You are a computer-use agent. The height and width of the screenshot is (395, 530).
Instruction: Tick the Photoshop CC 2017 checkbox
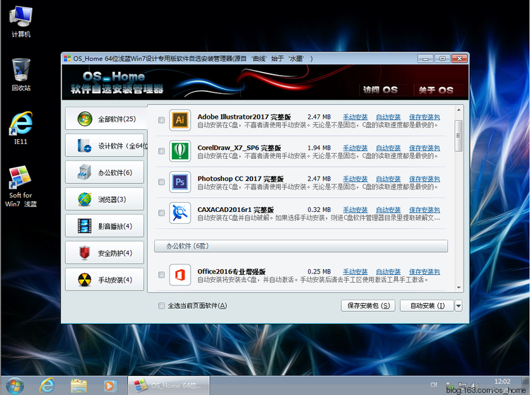coord(162,183)
